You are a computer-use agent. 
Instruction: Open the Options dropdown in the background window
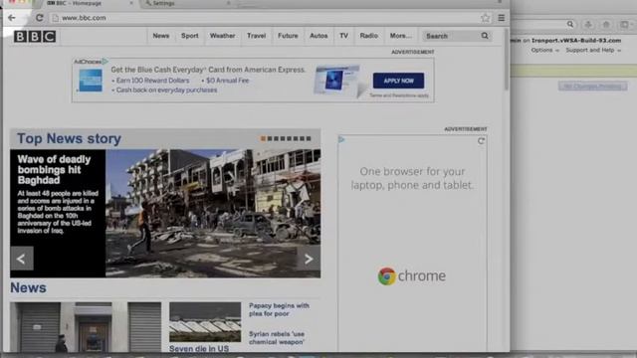[x=544, y=50]
